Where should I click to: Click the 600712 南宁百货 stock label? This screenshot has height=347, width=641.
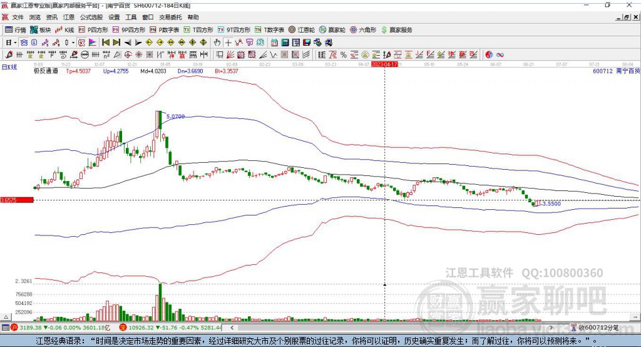617,71
